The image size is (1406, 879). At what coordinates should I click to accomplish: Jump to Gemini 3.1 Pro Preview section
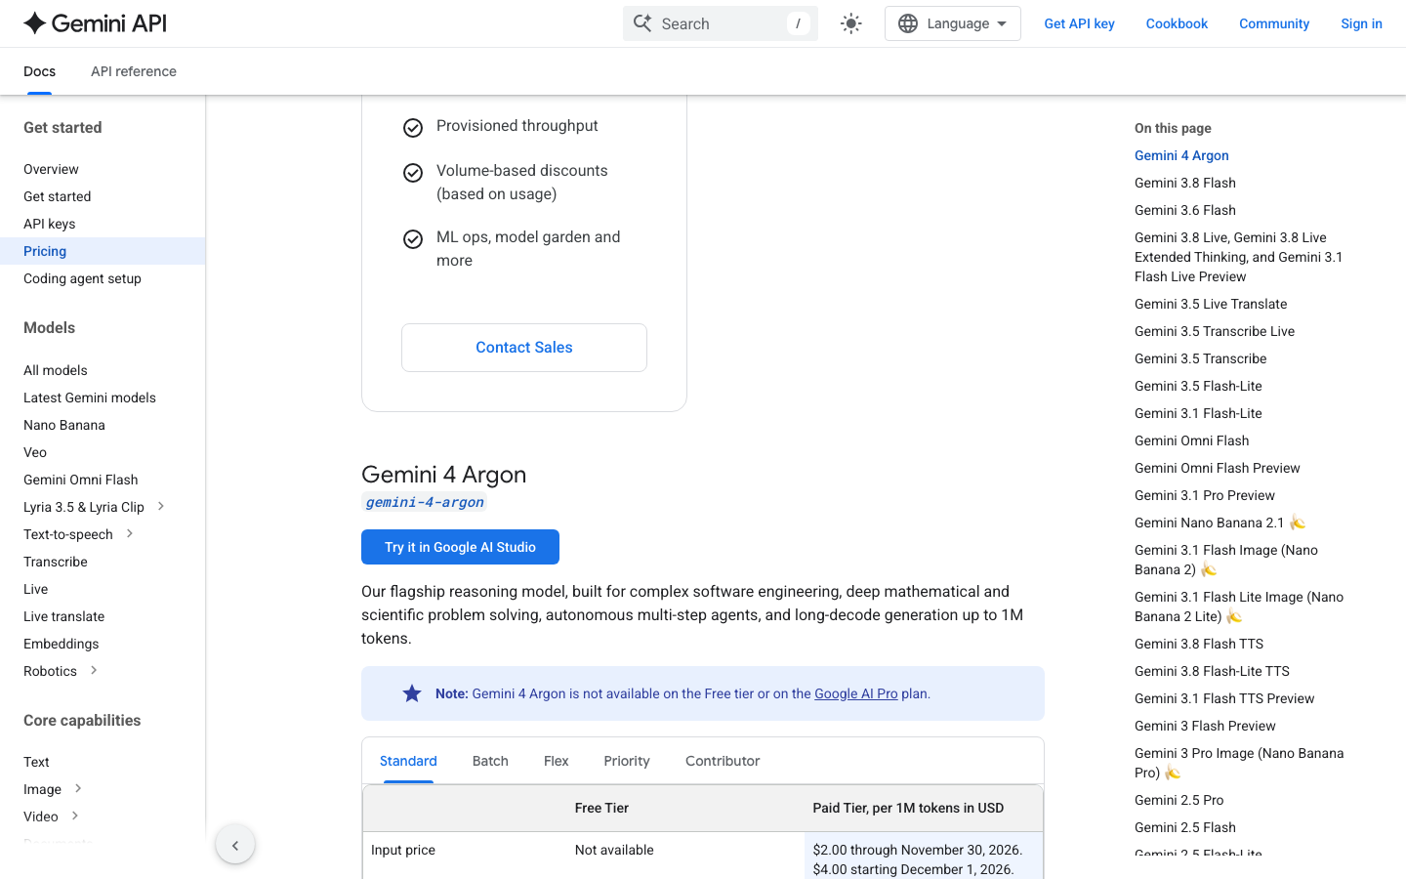[x=1205, y=495]
